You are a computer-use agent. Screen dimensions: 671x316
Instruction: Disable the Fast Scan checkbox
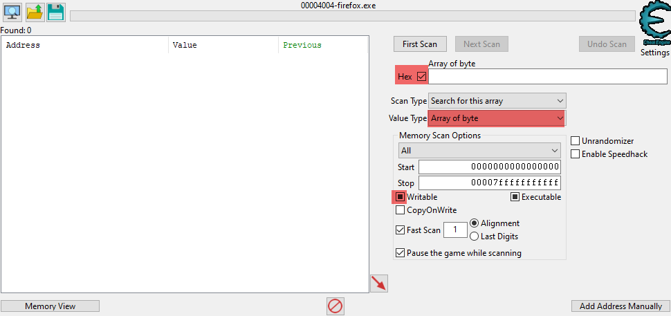pyautogui.click(x=400, y=230)
